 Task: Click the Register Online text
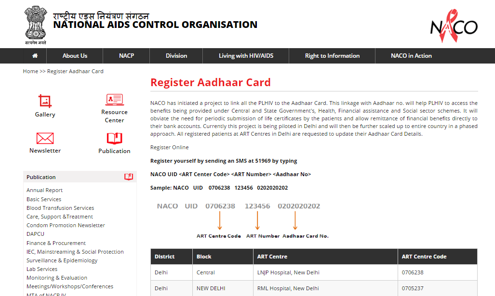[x=169, y=147]
